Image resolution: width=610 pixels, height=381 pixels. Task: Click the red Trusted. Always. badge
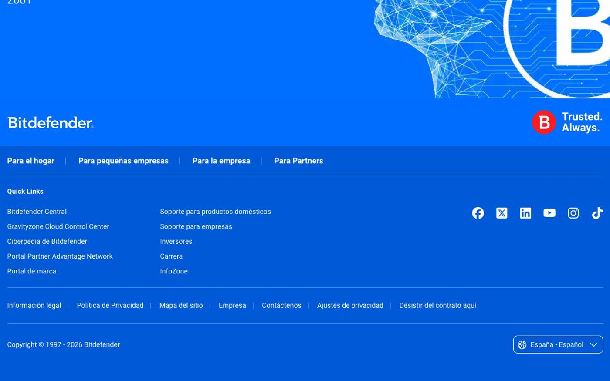click(567, 122)
